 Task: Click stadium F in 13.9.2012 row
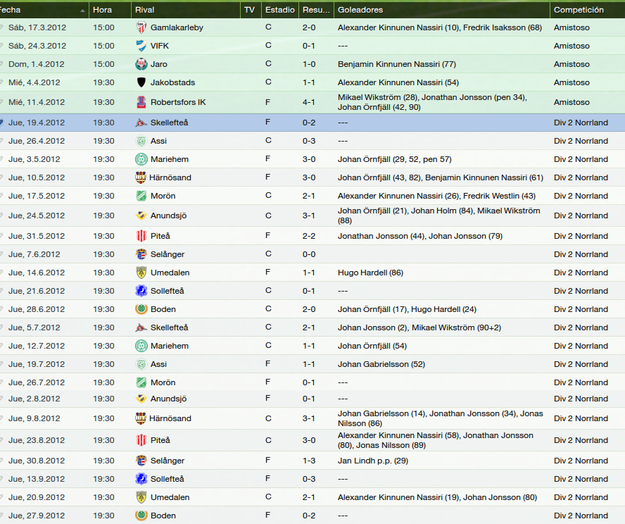[268, 478]
